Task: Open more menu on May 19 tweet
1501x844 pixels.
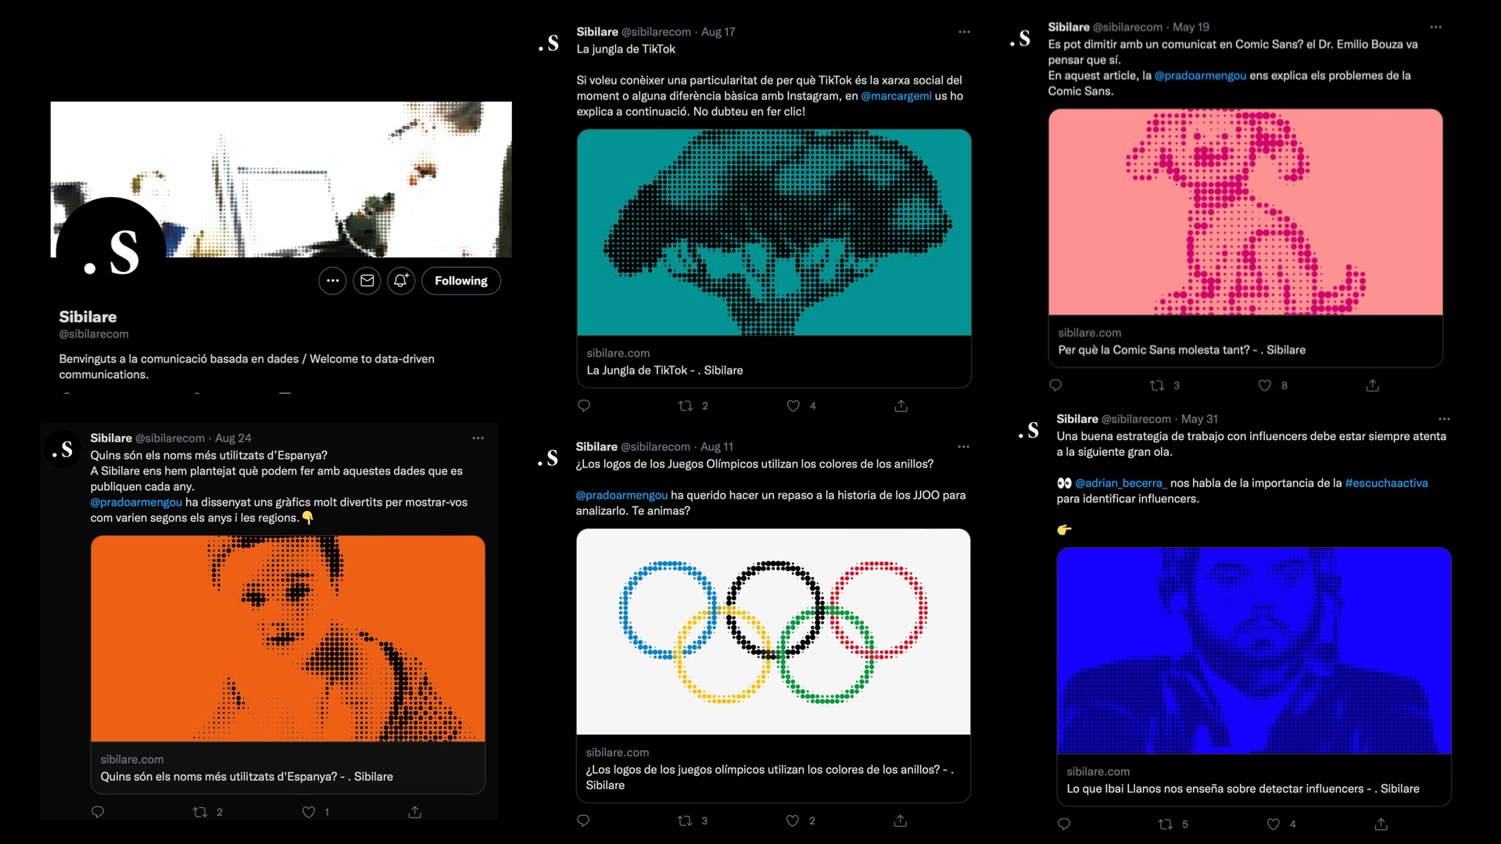Action: point(1436,27)
